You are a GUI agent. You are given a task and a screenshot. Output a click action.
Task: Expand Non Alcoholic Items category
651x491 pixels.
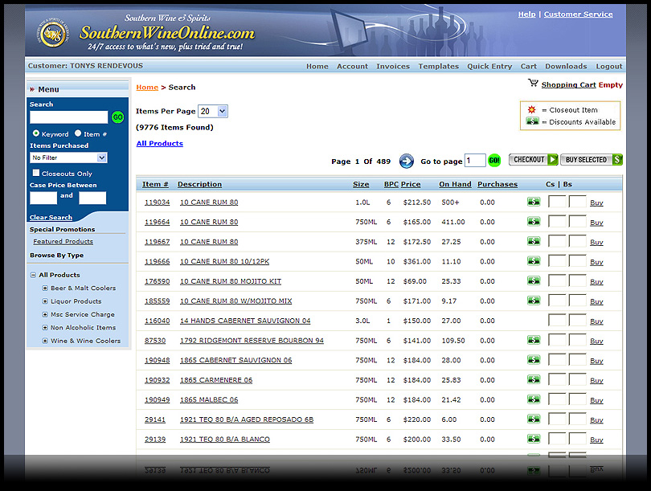[45, 328]
